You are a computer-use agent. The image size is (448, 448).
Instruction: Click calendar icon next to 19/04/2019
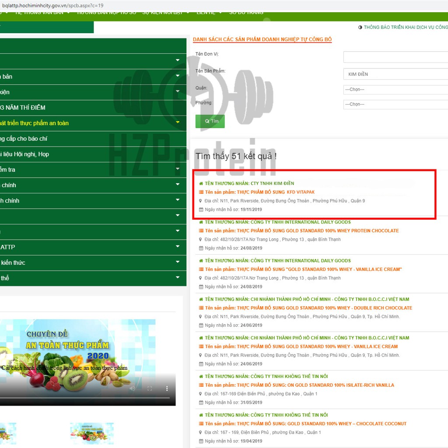pyautogui.click(x=201, y=441)
